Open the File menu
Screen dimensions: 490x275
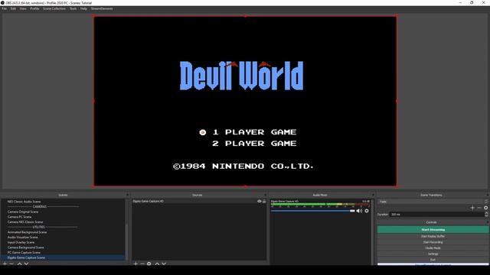(x=4, y=8)
